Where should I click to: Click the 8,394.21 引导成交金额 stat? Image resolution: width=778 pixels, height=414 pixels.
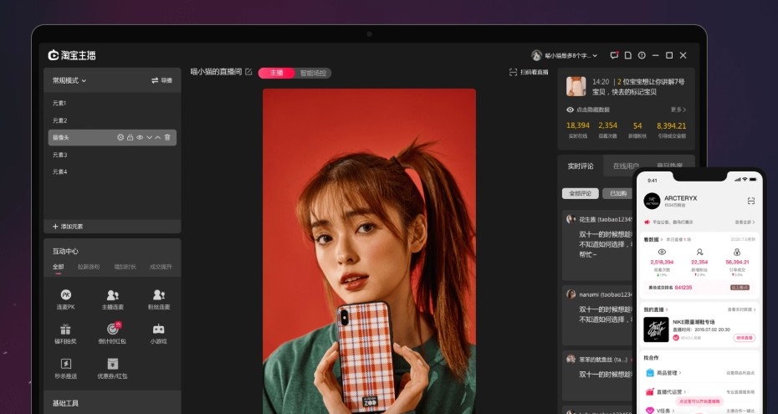tap(672, 130)
